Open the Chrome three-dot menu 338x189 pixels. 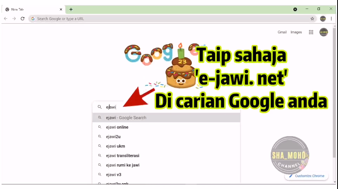point(331,19)
